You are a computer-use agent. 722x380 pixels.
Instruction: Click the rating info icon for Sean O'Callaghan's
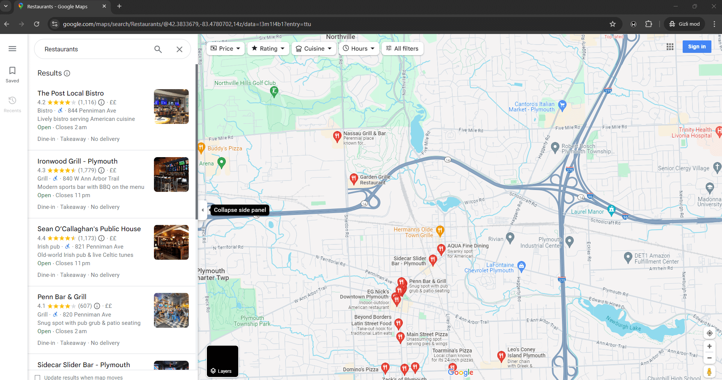[x=101, y=238]
